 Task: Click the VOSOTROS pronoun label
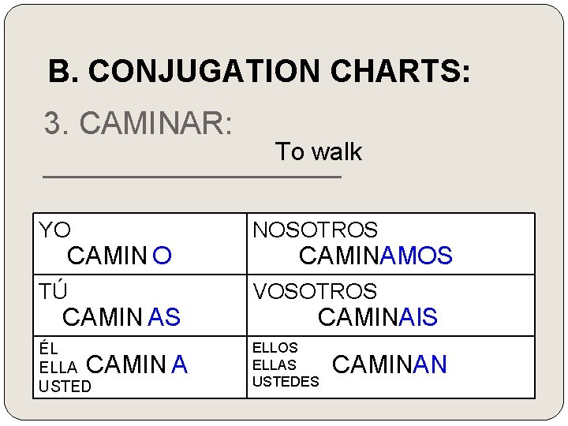point(315,291)
